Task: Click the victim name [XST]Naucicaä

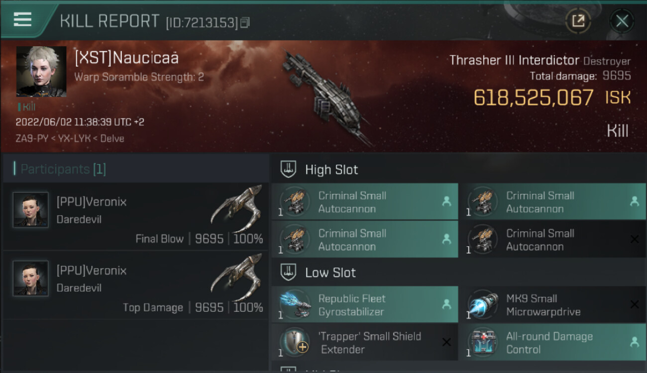Action: coord(126,58)
